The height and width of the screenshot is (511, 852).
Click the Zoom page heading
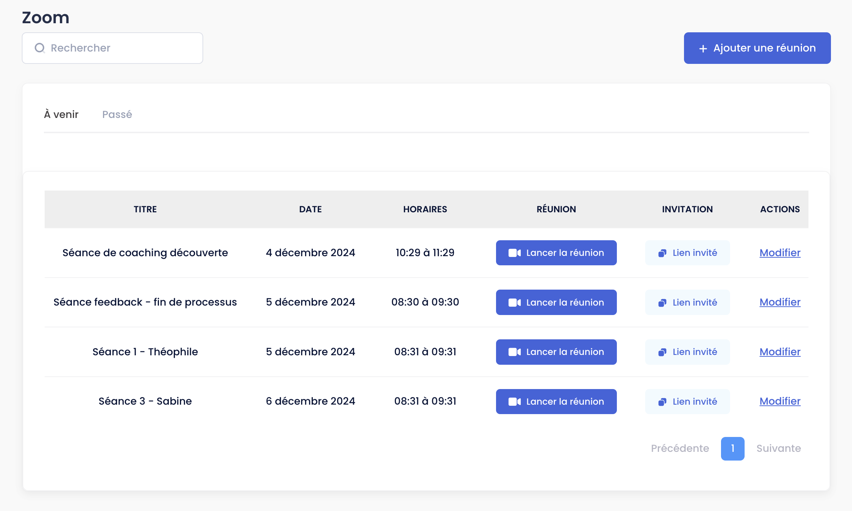click(46, 17)
